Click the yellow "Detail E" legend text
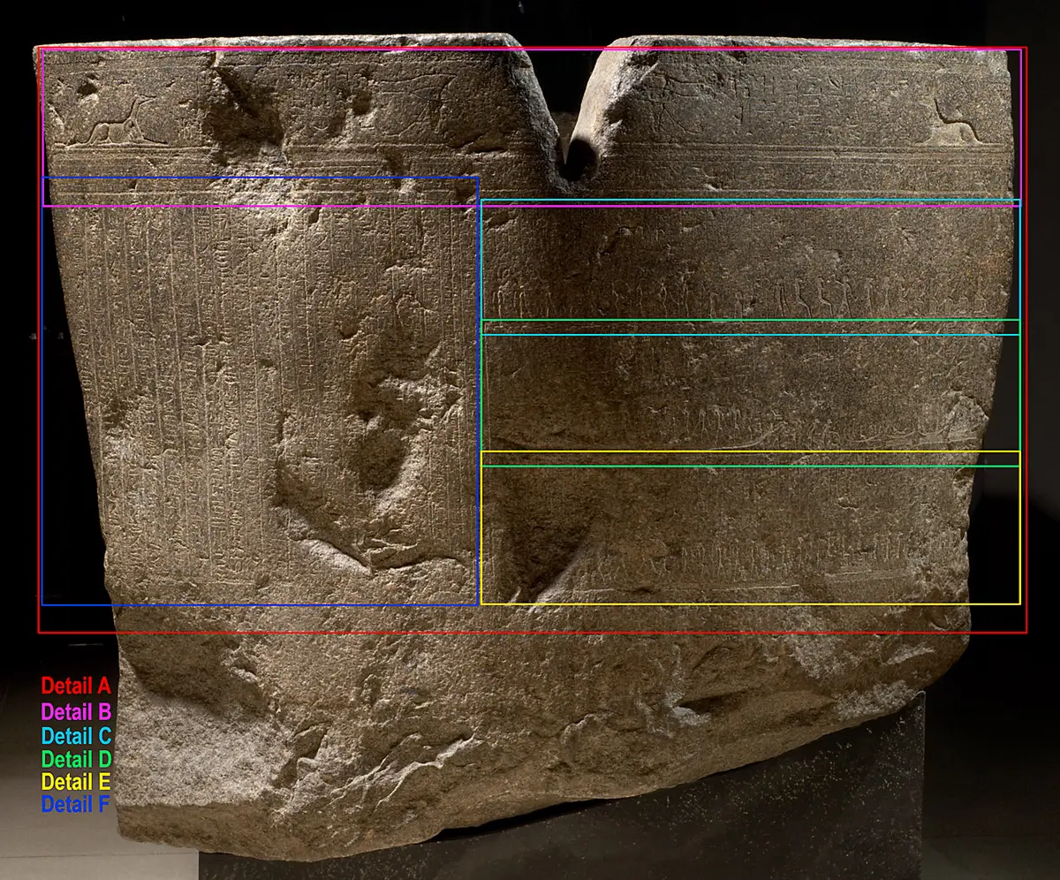Screen dimensions: 1060x880 (76, 782)
